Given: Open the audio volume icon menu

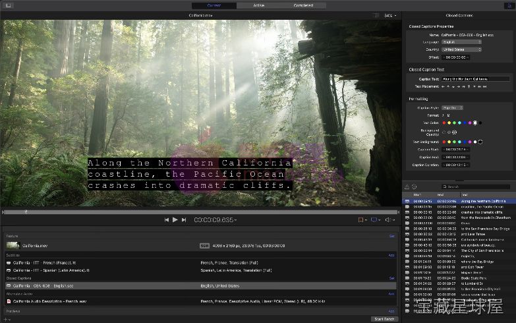Looking at the screenshot, I should point(389,220).
